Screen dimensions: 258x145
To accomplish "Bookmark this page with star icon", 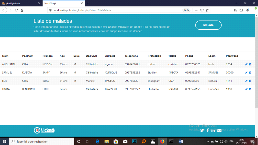I will pos(207,10).
